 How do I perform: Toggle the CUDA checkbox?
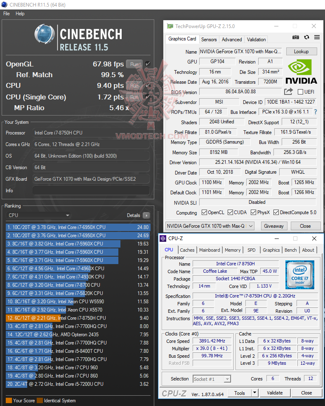(230, 212)
